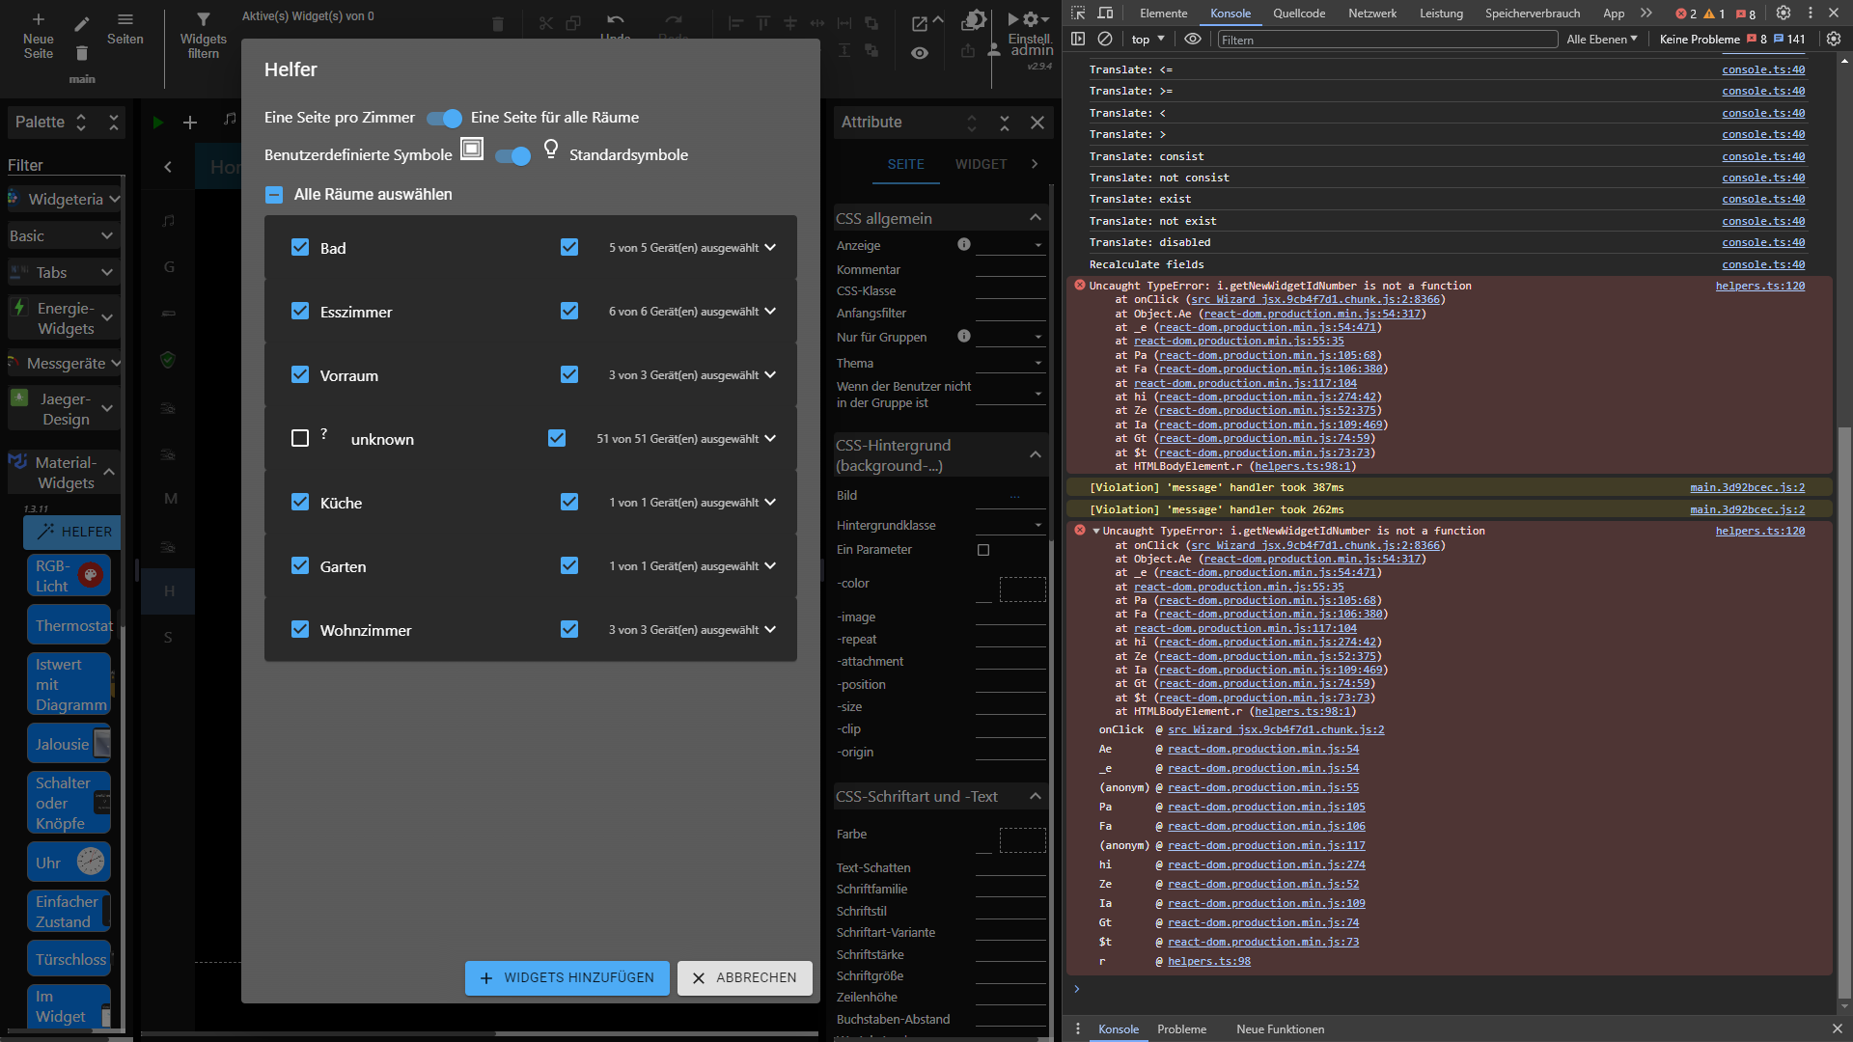
Task: Collapse all Attribute sections icon
Action: click(x=1005, y=123)
